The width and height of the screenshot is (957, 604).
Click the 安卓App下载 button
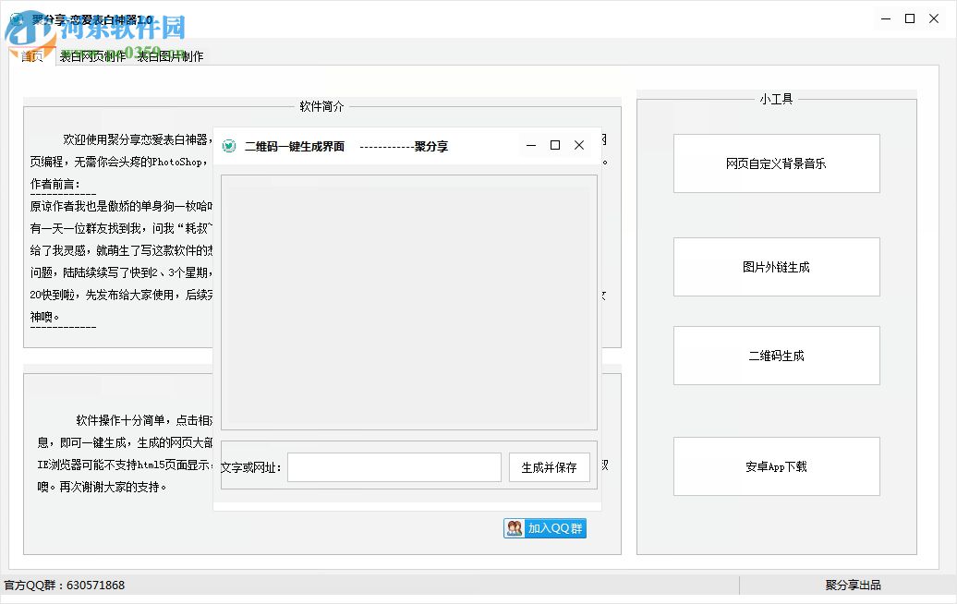click(776, 466)
